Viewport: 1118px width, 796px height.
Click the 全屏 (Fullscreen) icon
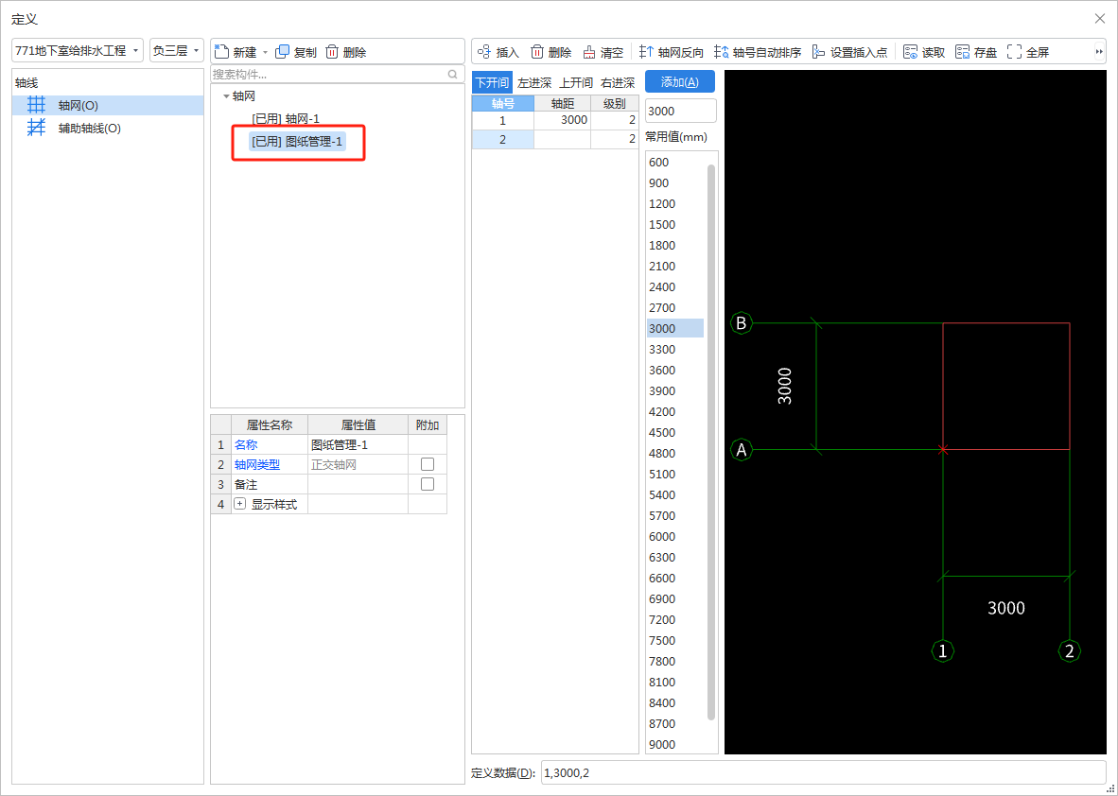pyautogui.click(x=1015, y=52)
